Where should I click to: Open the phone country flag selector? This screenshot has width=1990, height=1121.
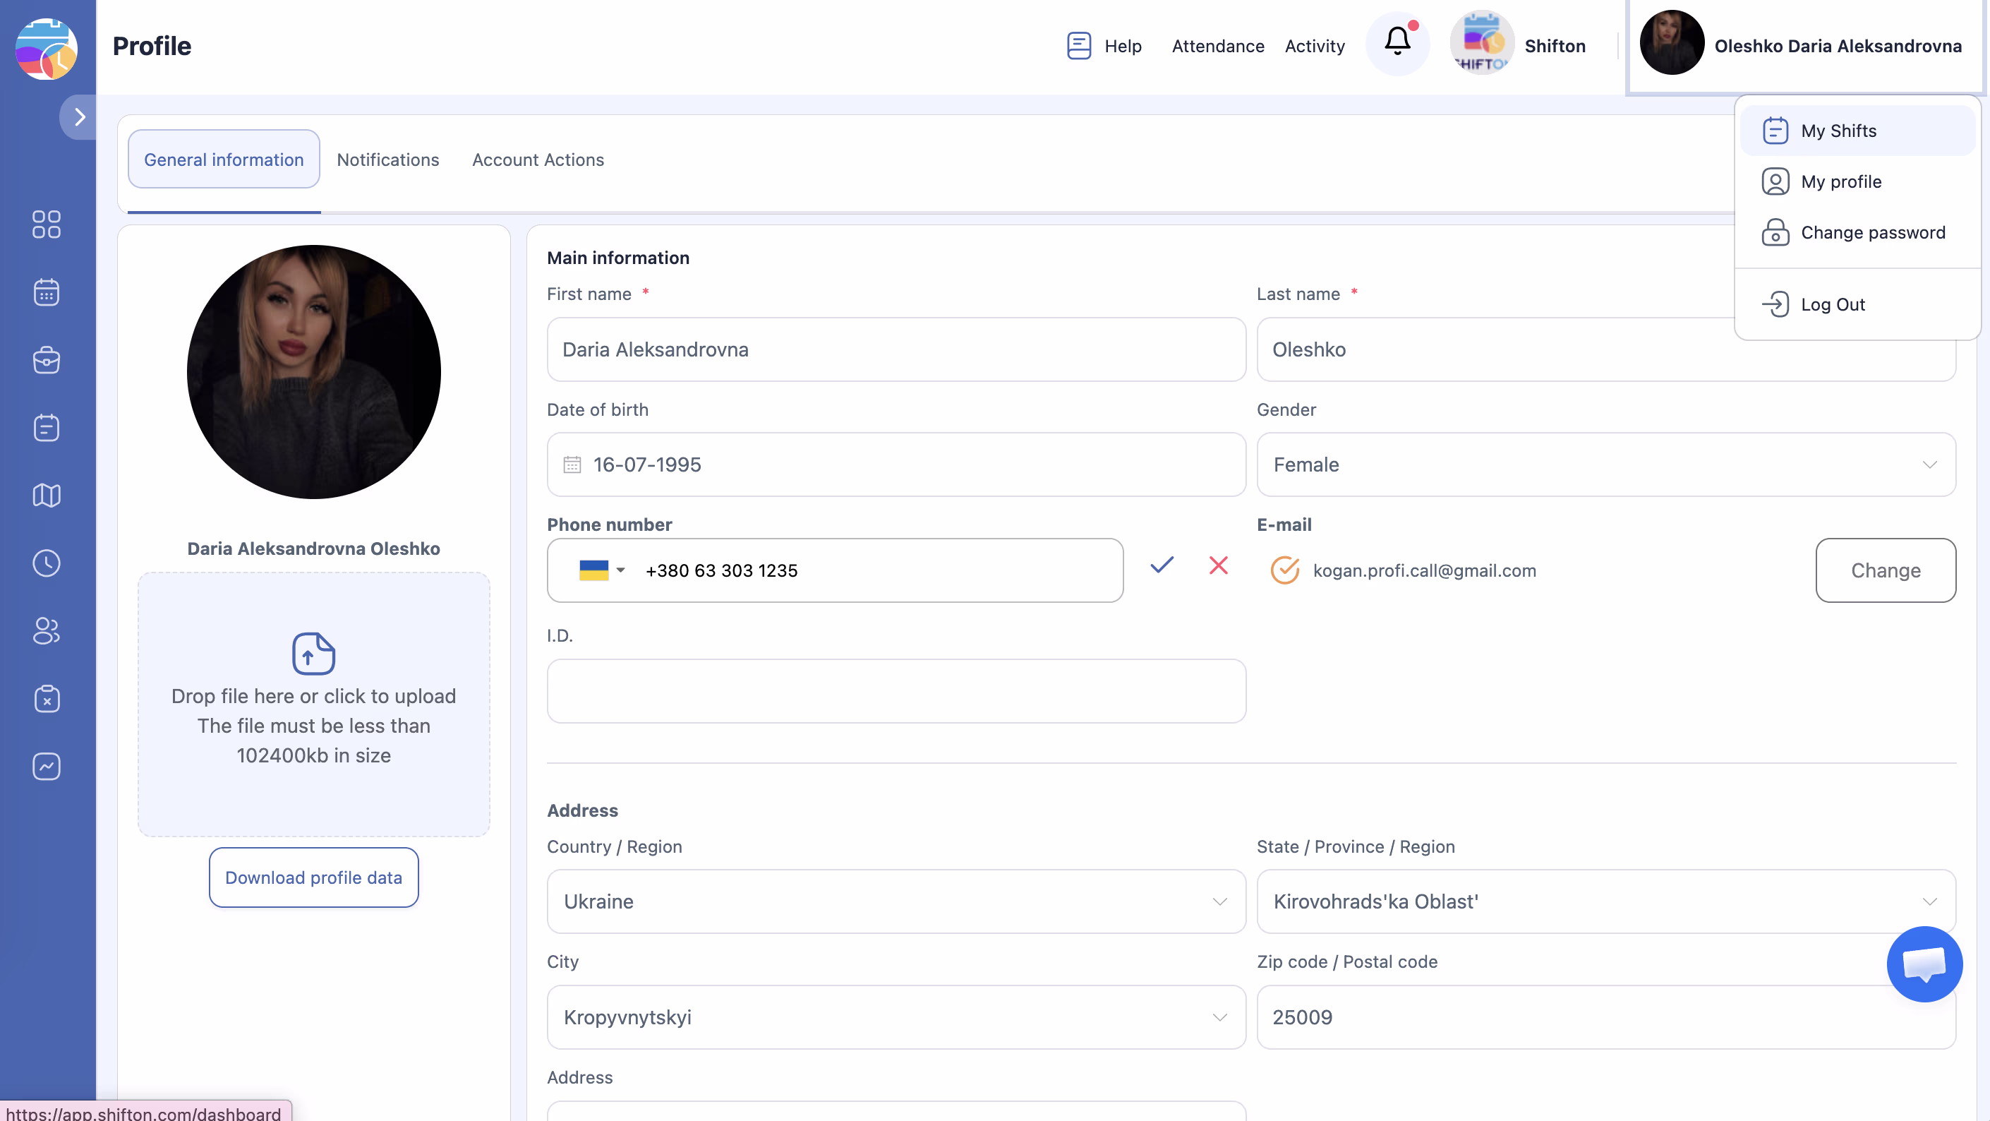tap(601, 570)
